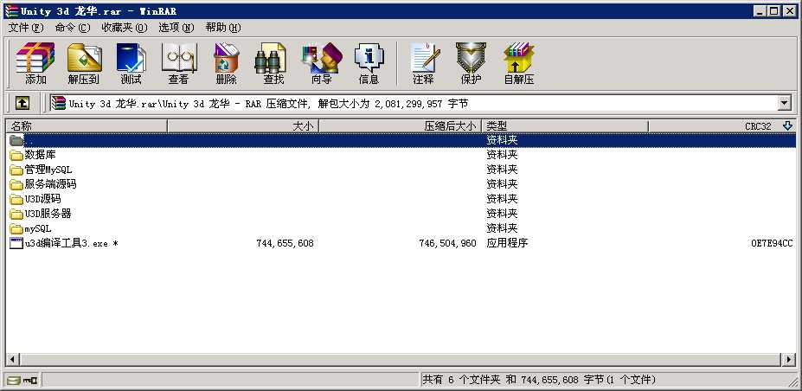
Task: Minimize the WinRAR window
Action: tap(760, 10)
